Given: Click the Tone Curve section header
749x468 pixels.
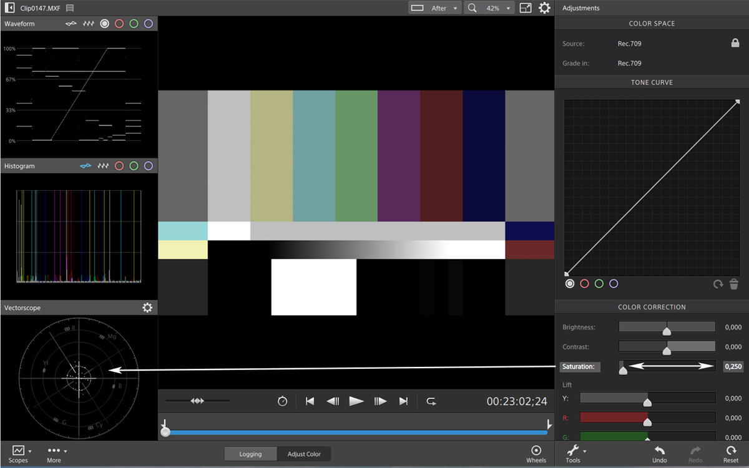Looking at the screenshot, I should tap(652, 82).
